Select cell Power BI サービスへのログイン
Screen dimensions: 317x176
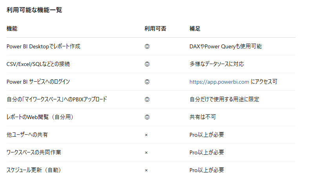pyautogui.click(x=38, y=82)
